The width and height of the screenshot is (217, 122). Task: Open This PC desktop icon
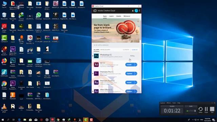[x=4, y=5]
